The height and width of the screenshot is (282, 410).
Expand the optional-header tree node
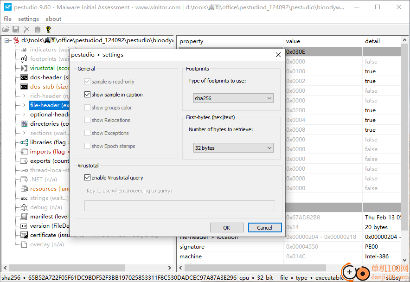click(24, 115)
